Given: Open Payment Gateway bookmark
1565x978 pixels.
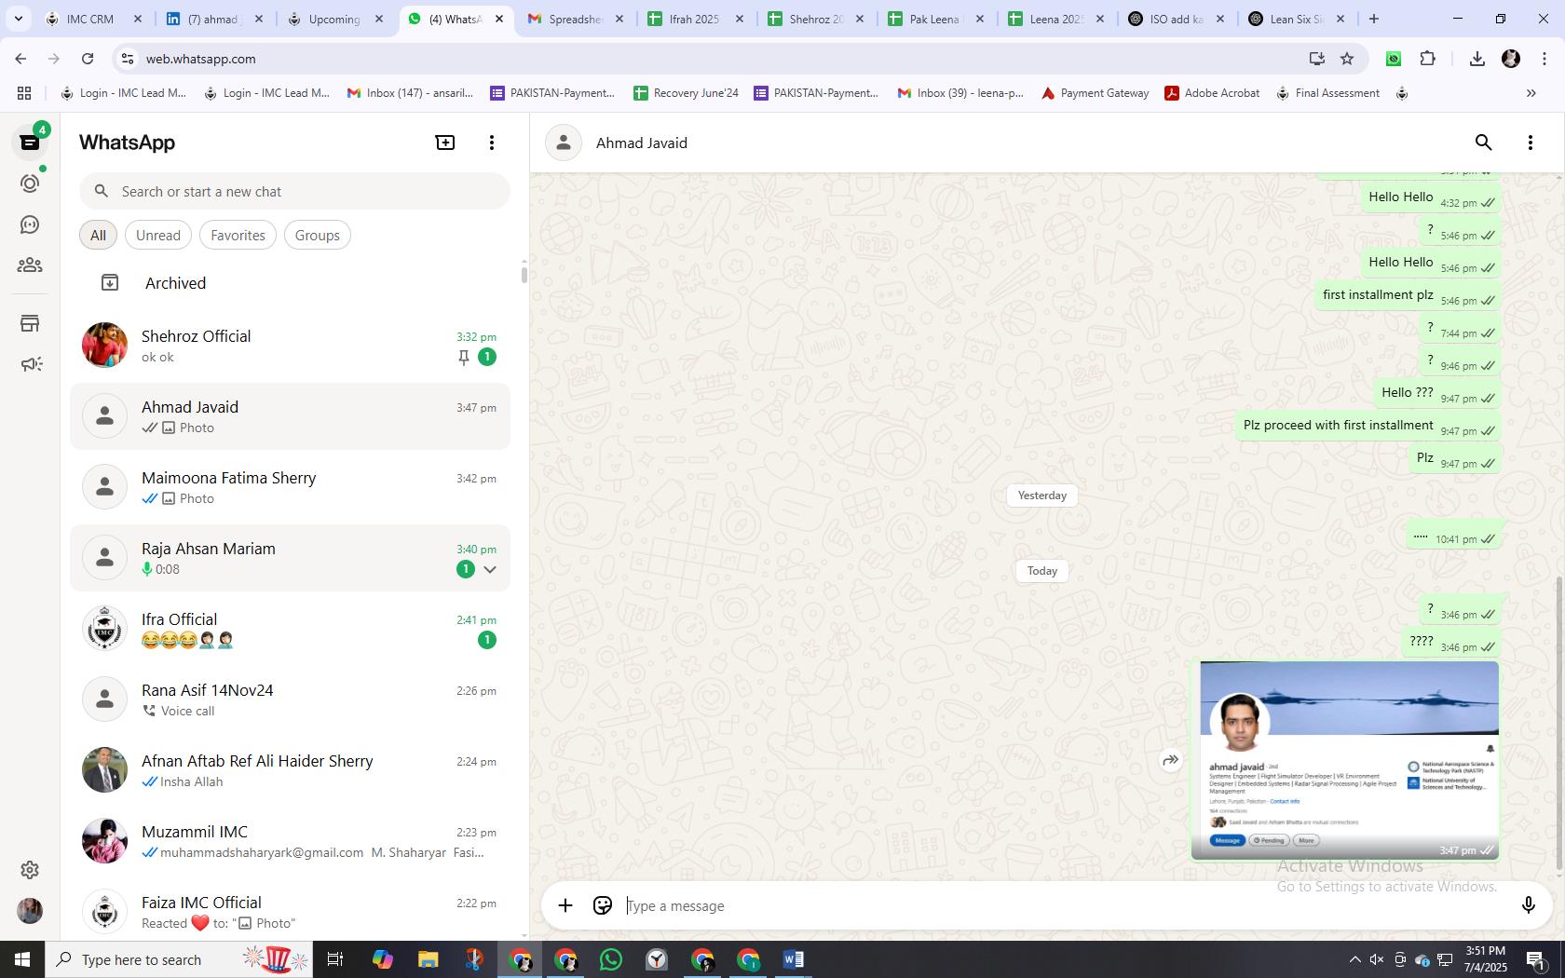Looking at the screenshot, I should (1095, 93).
